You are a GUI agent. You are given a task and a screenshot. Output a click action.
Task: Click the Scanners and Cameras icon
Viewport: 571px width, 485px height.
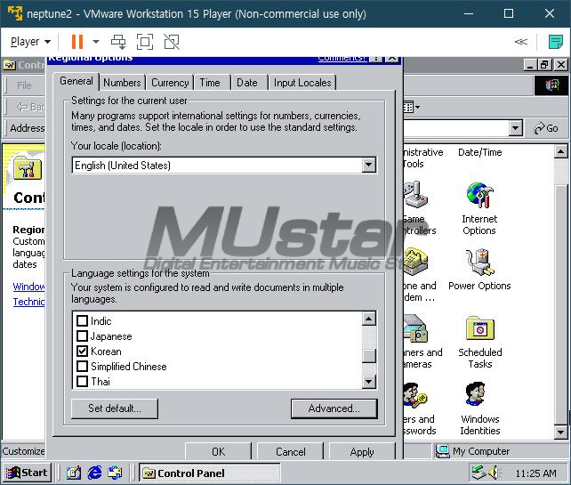[x=415, y=328]
